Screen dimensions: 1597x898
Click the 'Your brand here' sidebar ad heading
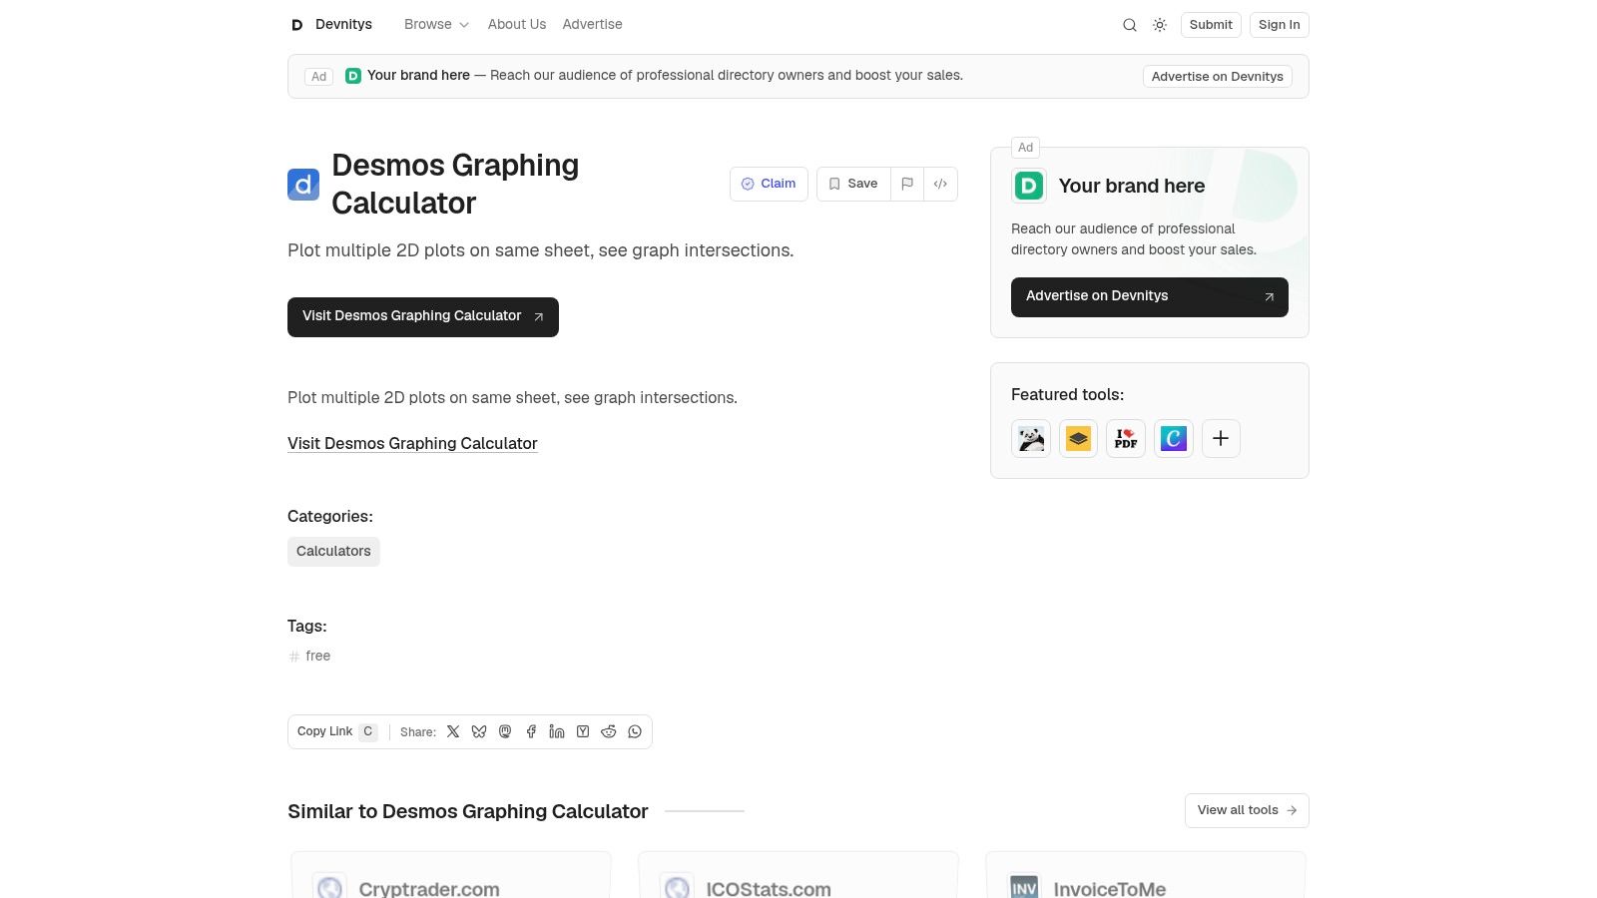(x=1131, y=186)
